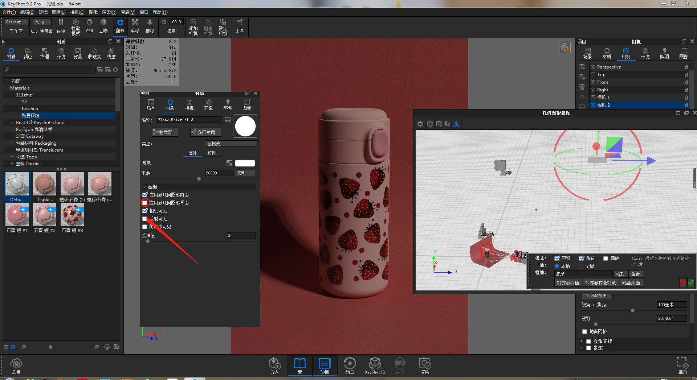Screen dimensions: 697x380
Task: Select the 纹理 library icon
Action: tap(44, 53)
